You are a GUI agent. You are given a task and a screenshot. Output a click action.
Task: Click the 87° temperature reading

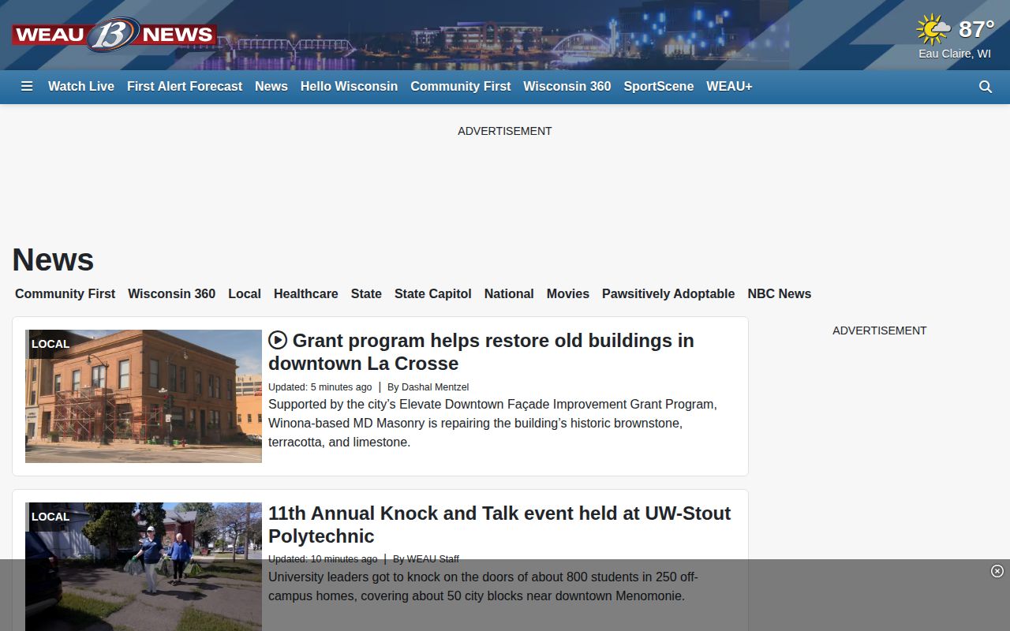tap(976, 29)
